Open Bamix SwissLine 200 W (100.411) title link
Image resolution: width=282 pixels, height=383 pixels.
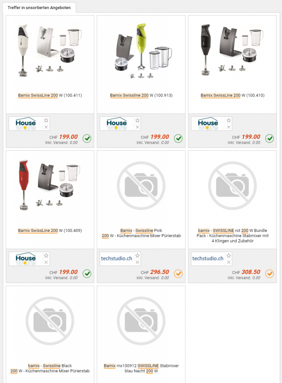tap(50, 95)
